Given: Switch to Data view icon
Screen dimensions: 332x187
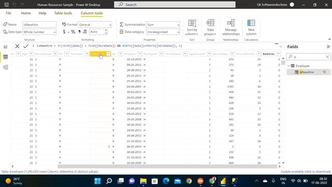Looking at the screenshot, I should (x=6, y=57).
